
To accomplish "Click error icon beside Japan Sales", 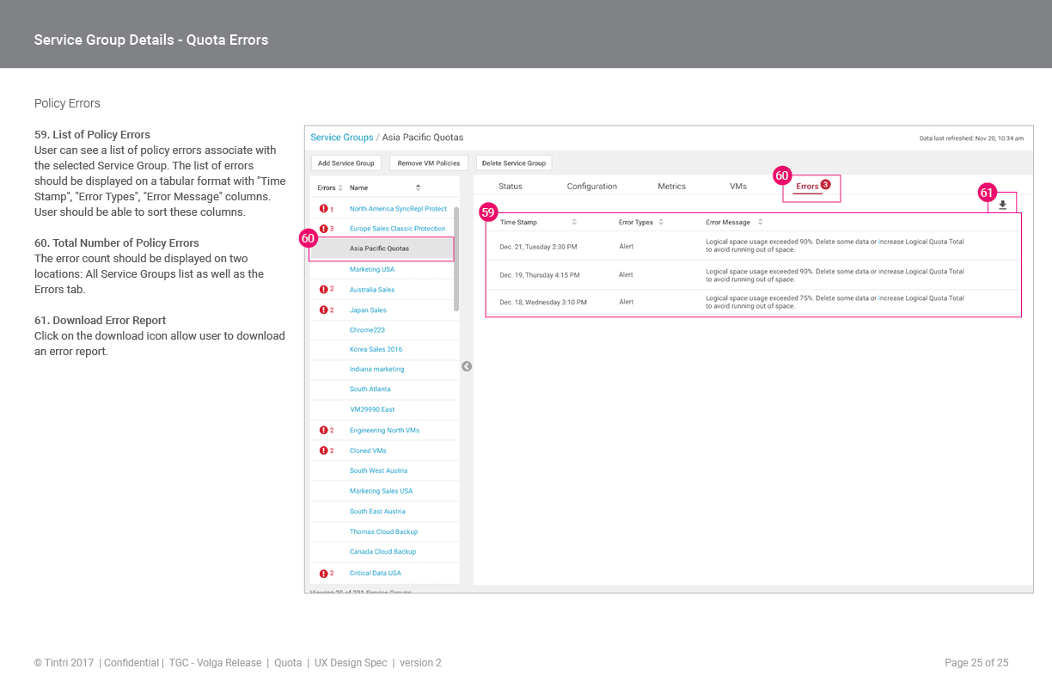I will pyautogui.click(x=324, y=310).
